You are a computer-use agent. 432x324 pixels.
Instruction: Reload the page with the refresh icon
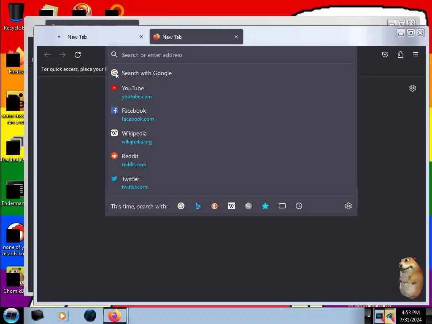pyautogui.click(x=78, y=55)
